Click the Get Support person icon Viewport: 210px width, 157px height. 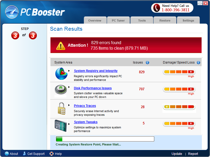click(x=24, y=154)
